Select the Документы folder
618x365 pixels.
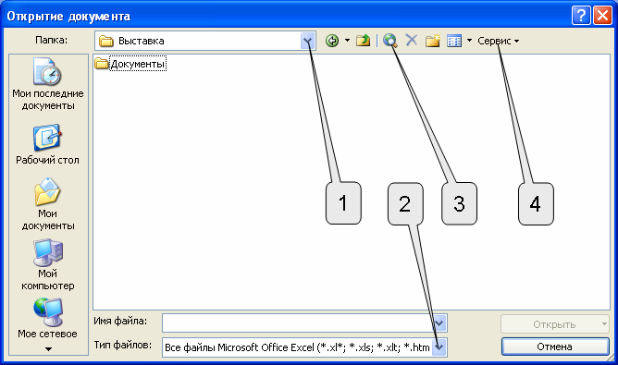(x=130, y=64)
